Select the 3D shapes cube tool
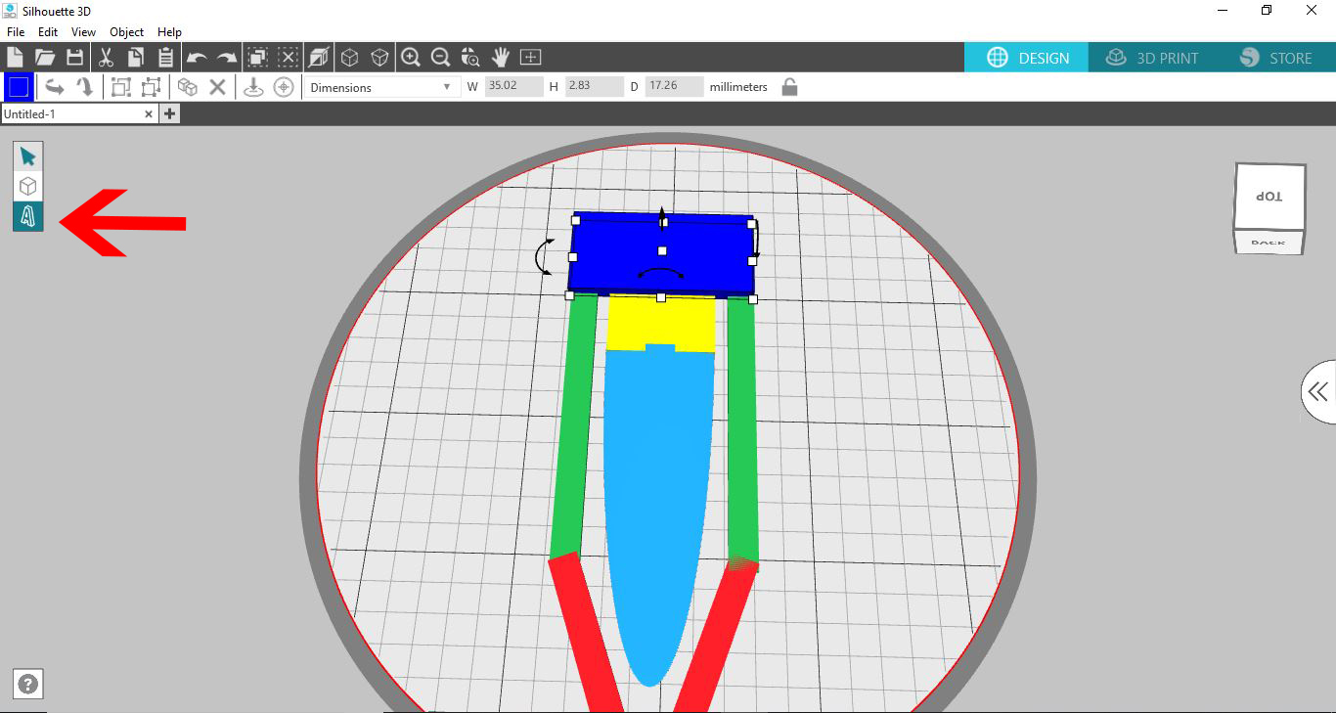This screenshot has width=1336, height=713. pyautogui.click(x=27, y=186)
